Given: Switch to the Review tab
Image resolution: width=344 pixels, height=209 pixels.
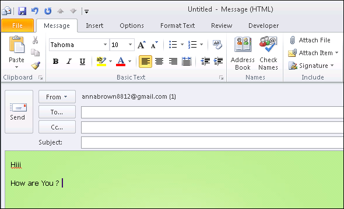Looking at the screenshot, I should coord(222,26).
